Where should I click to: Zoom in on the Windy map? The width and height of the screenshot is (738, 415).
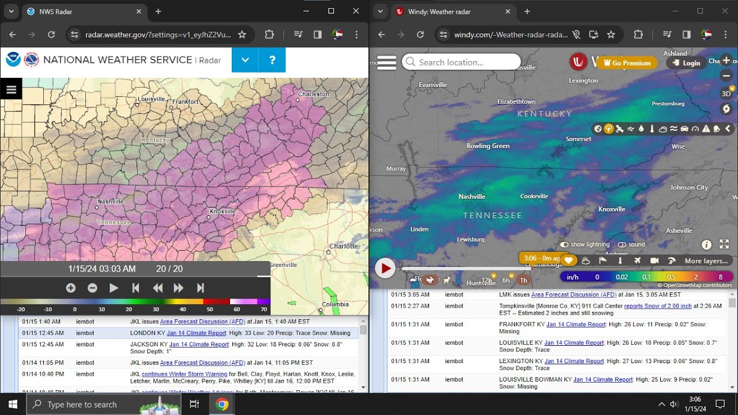tap(726, 60)
